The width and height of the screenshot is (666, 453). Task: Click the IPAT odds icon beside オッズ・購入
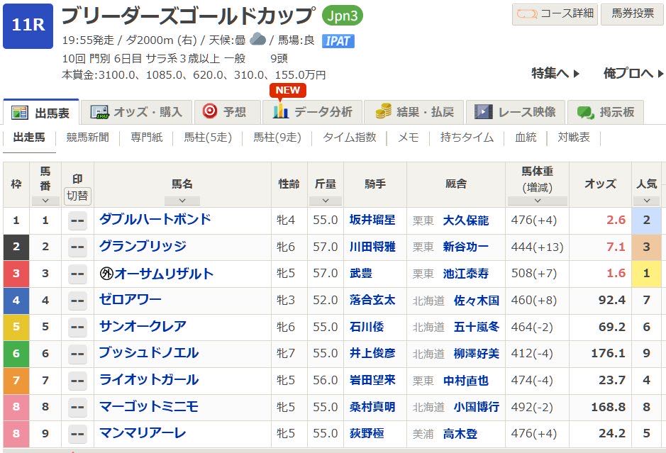(x=100, y=112)
